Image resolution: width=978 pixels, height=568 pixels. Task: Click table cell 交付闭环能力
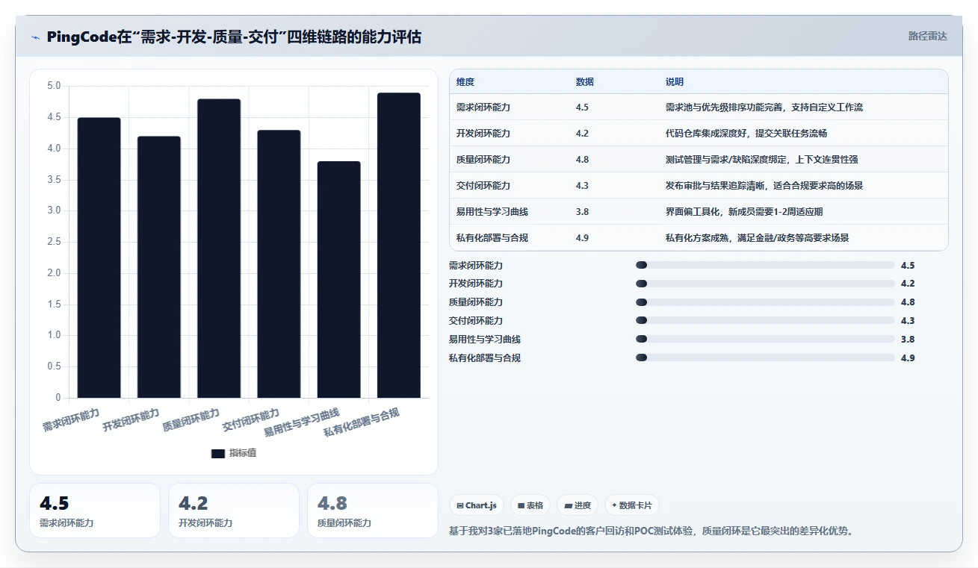(483, 186)
